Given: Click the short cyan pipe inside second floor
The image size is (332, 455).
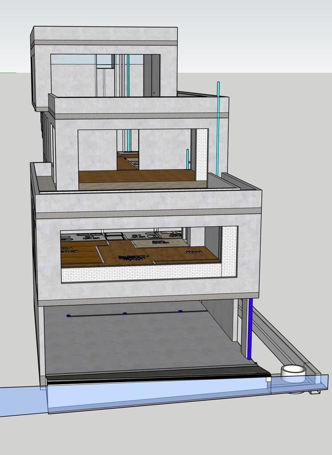Looking at the screenshot, I should pyautogui.click(x=188, y=159).
